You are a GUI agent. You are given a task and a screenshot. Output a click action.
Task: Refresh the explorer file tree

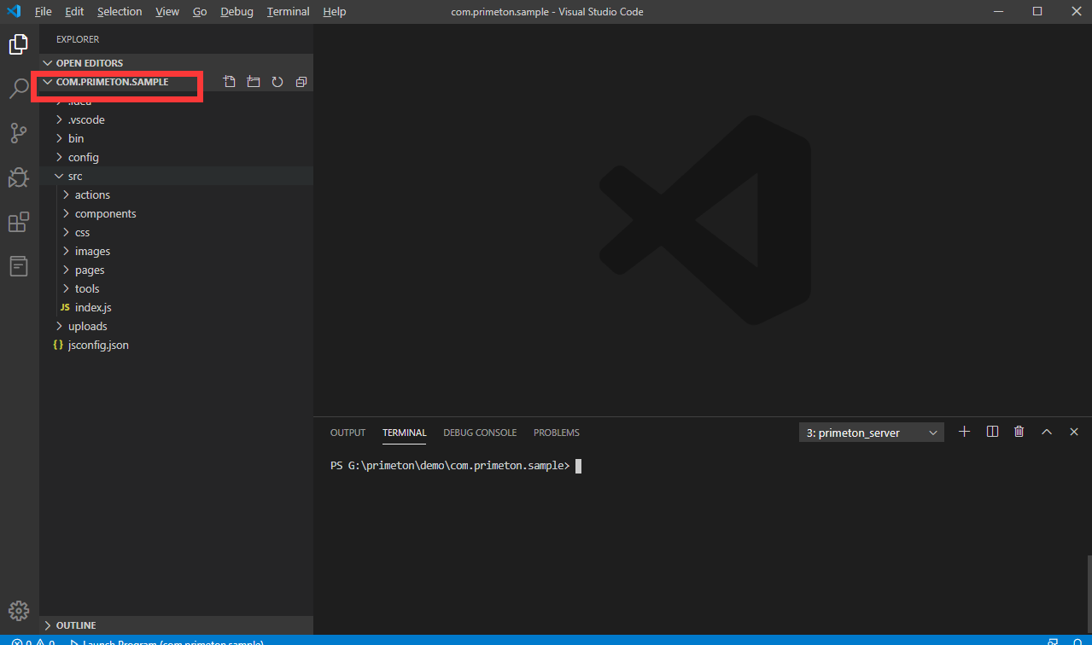click(x=277, y=82)
